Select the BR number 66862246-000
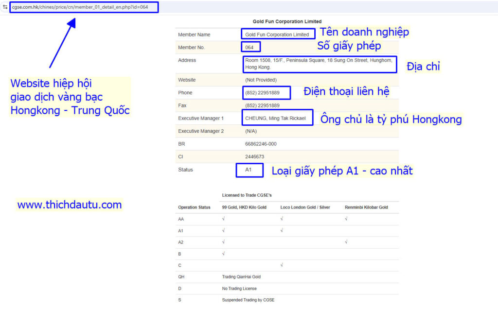 (x=261, y=144)
